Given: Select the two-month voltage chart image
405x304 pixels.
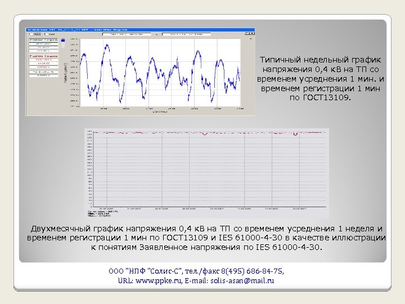Looking at the screenshot, I should tap(206, 173).
